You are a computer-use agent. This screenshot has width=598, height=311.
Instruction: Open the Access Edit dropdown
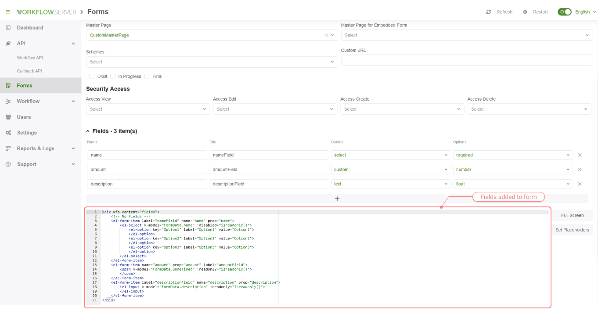coord(275,109)
